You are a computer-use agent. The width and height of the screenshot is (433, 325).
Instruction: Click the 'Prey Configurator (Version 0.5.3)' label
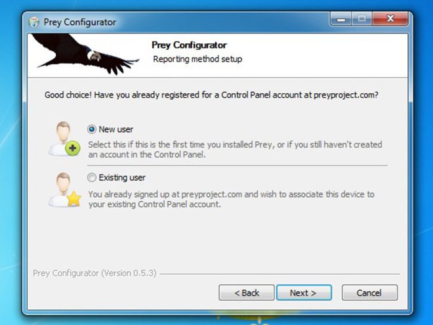pyautogui.click(x=94, y=273)
